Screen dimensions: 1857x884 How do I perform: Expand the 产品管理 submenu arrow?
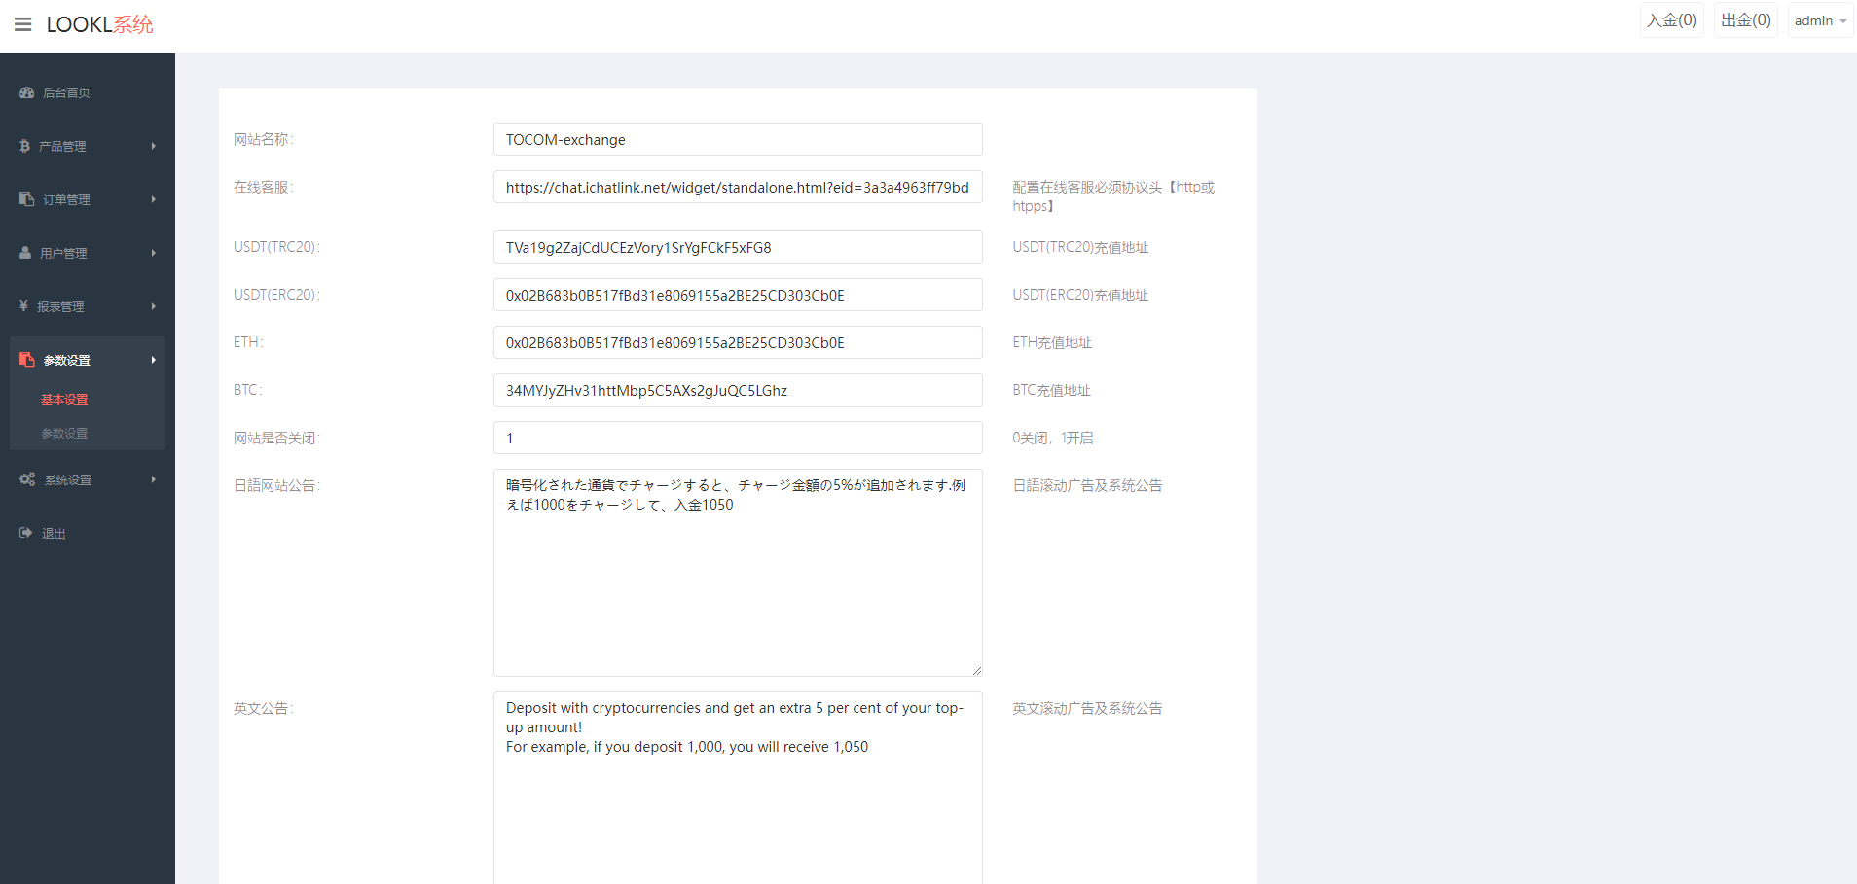[x=153, y=146]
